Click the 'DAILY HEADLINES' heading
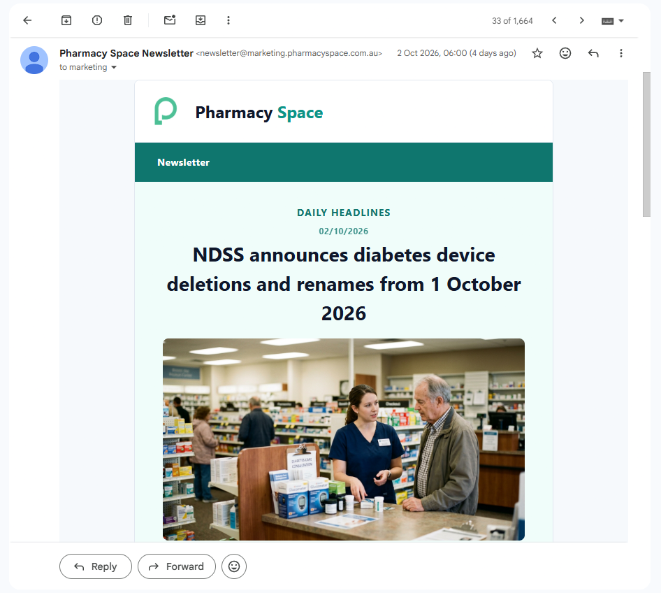 tap(344, 213)
